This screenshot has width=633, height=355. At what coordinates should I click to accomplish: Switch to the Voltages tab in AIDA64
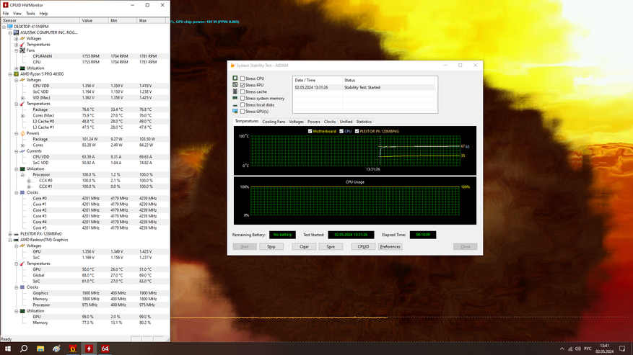pos(297,122)
